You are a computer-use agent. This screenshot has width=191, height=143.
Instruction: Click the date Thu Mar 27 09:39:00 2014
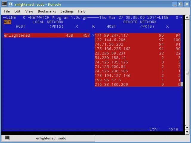(x=128, y=18)
